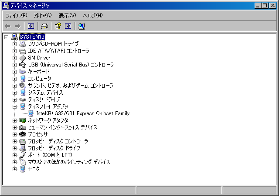Click the フロッピー ディスク コントローラ icon
279x196 pixels.
23,141
